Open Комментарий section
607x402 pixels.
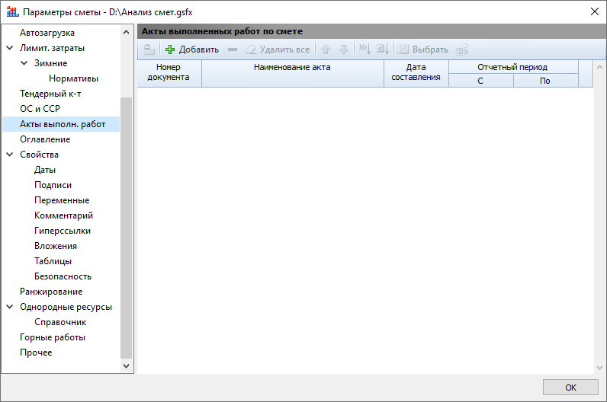(x=63, y=215)
